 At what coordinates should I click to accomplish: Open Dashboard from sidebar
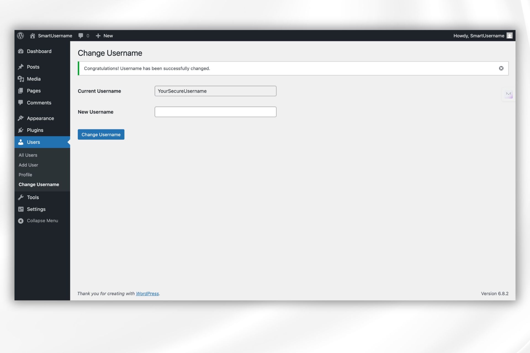click(x=39, y=51)
